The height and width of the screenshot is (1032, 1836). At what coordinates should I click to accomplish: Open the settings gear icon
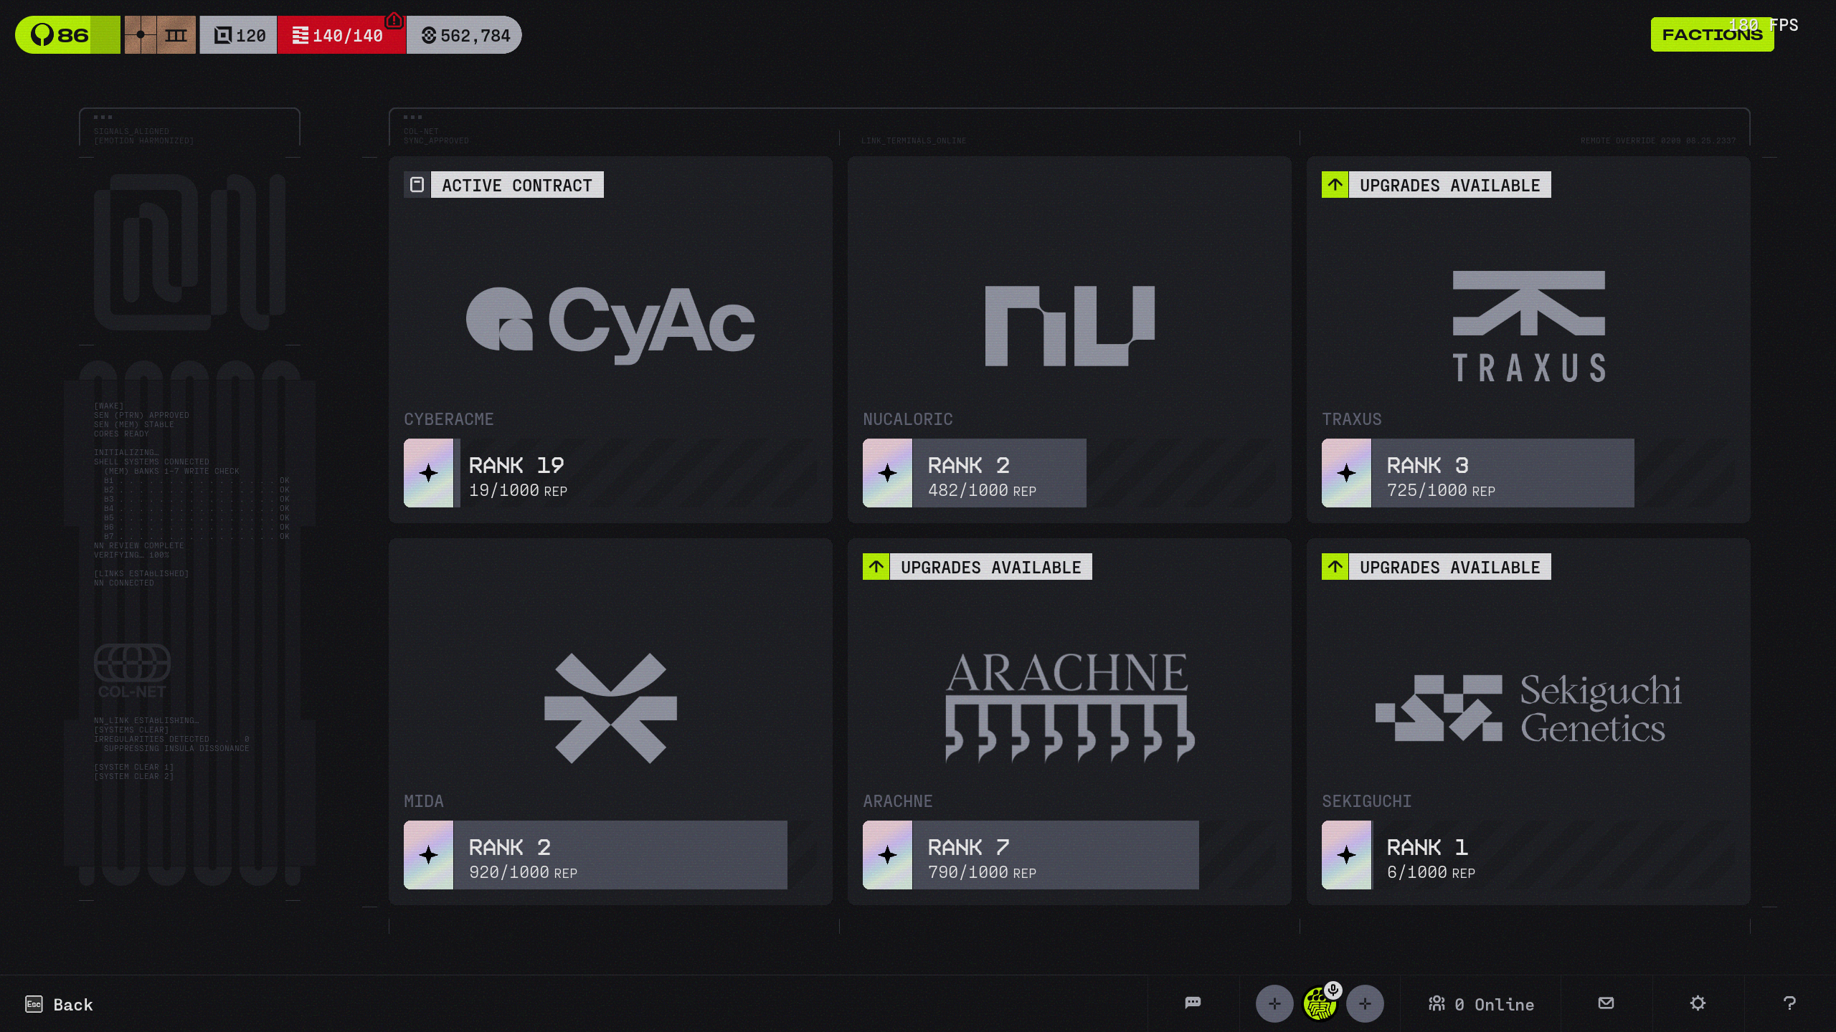(x=1698, y=1003)
